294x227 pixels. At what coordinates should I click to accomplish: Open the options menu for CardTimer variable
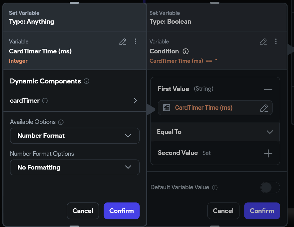(x=135, y=42)
